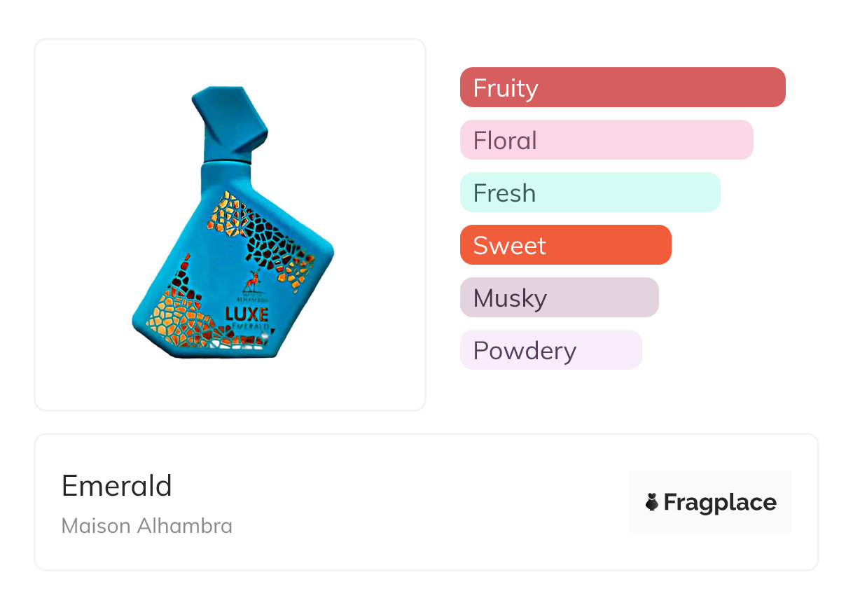Viewport: 853px width, 605px height.
Task: Choose the Fresh accord bar
Action: point(590,193)
